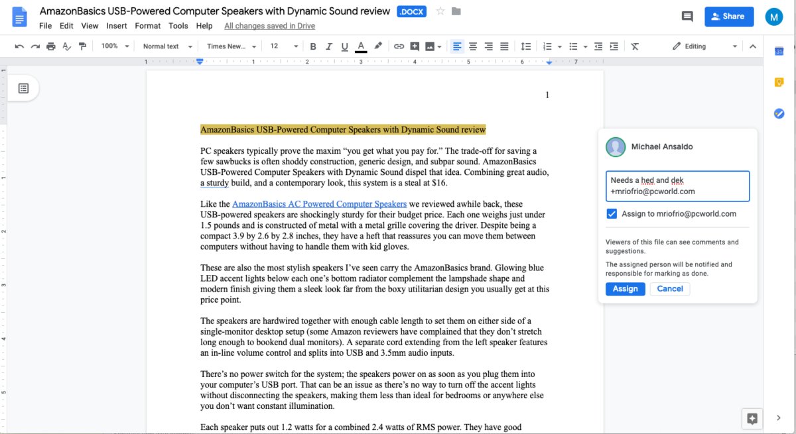The image size is (796, 434).
Task: Open the Keep side panel
Action: (x=779, y=83)
